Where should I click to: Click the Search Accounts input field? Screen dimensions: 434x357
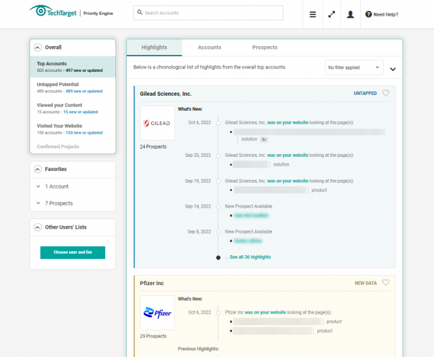coord(208,13)
